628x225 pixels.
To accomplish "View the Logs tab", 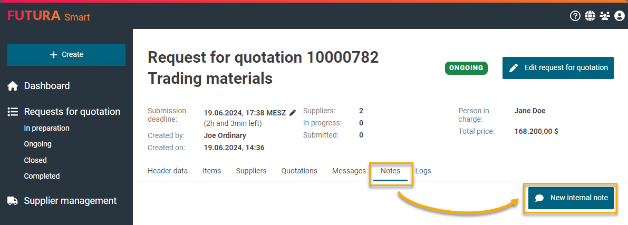I will click(423, 171).
